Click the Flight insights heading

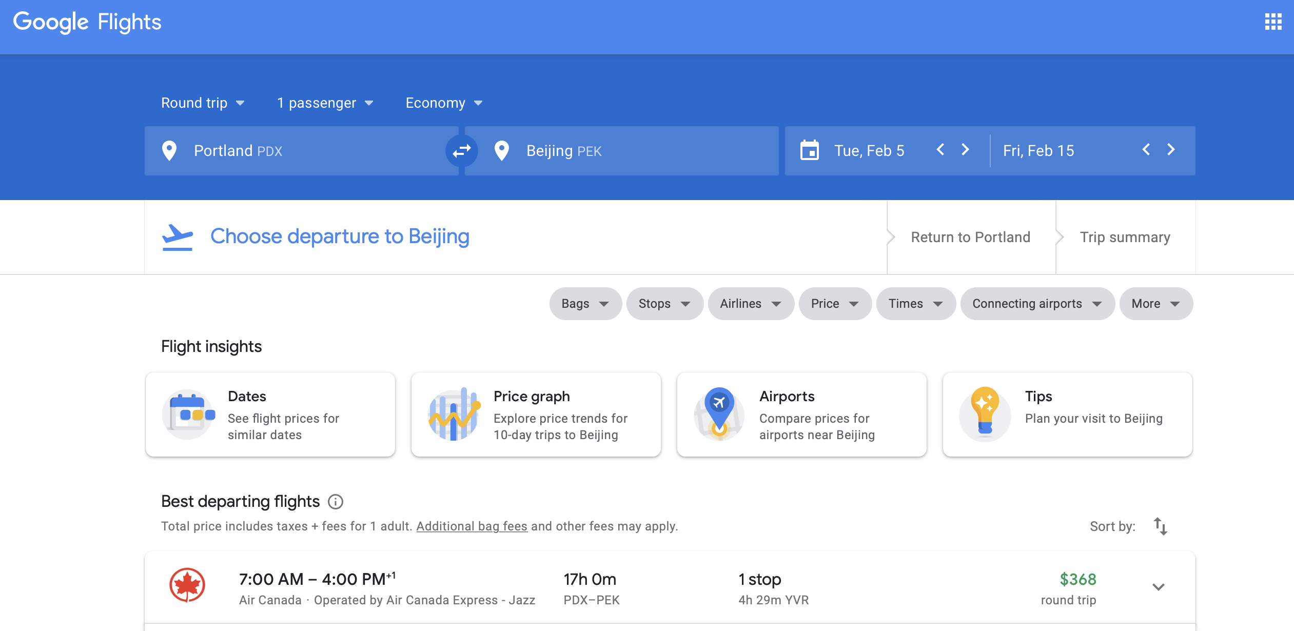pos(211,347)
